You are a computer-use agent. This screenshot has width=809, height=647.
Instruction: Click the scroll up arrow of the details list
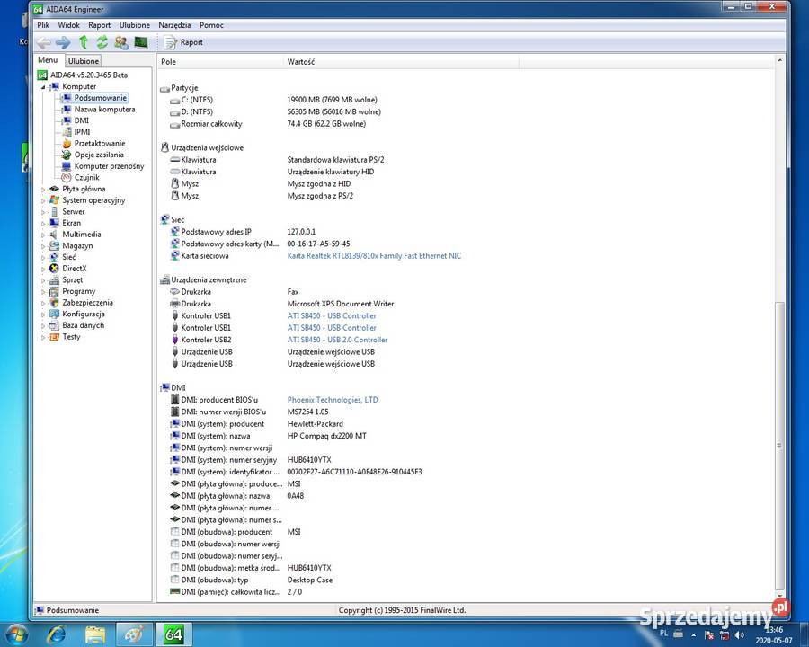(779, 61)
